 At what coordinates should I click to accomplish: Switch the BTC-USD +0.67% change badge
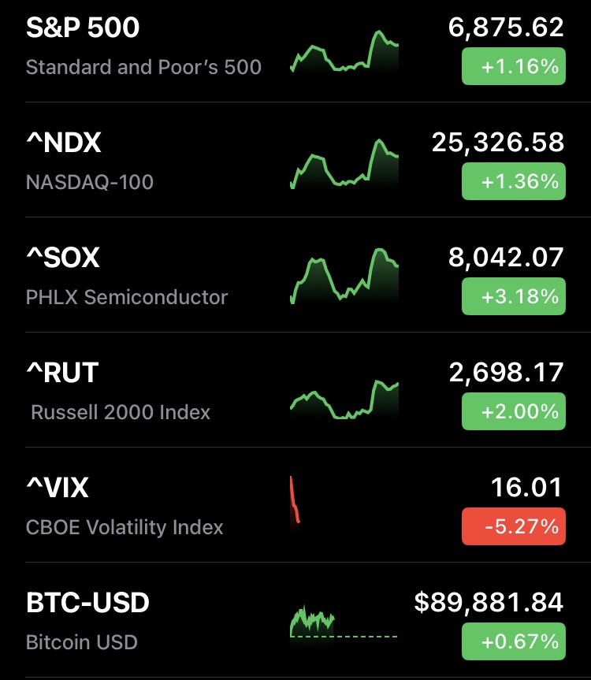(x=513, y=641)
